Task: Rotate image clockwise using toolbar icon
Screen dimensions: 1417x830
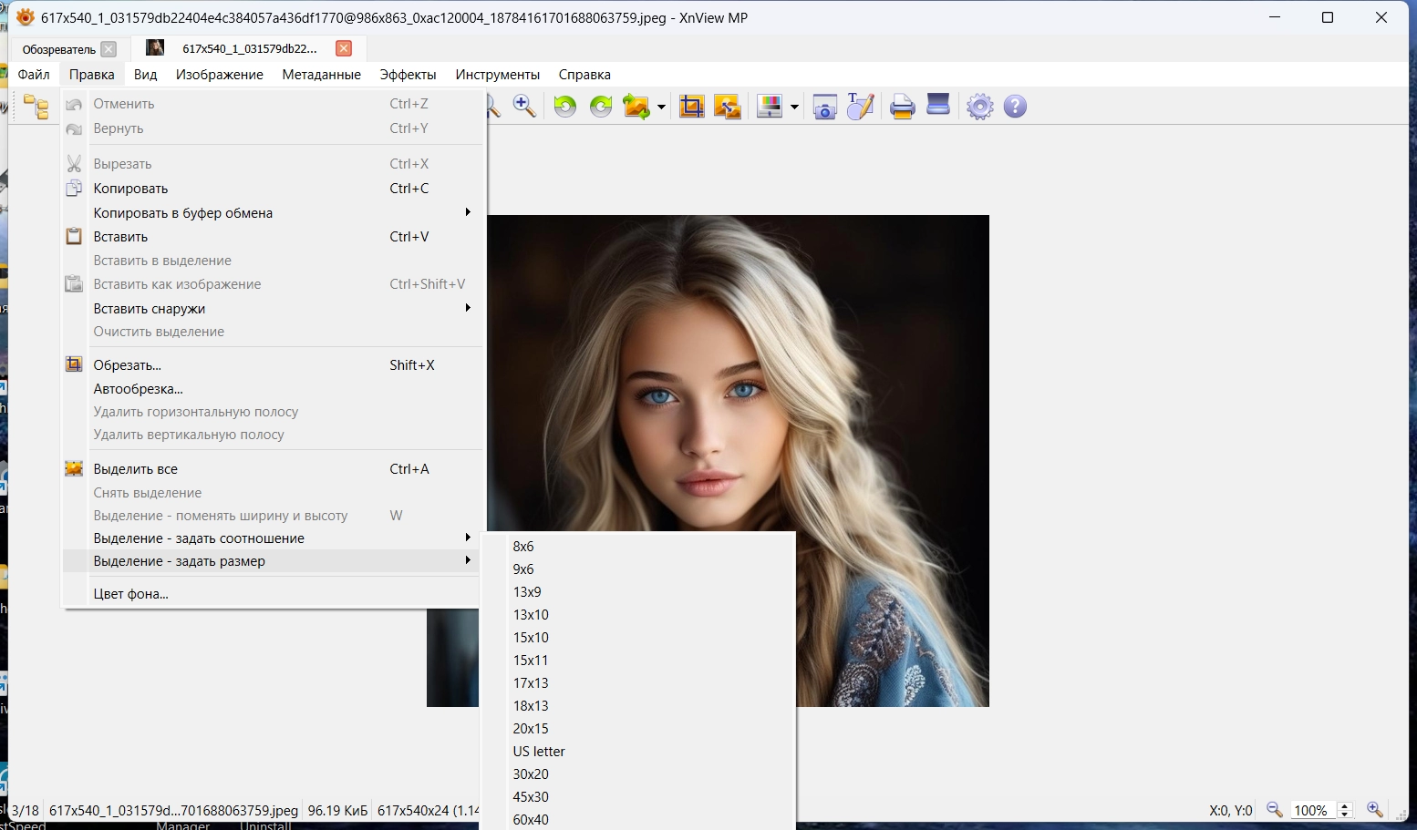Action: coord(601,107)
